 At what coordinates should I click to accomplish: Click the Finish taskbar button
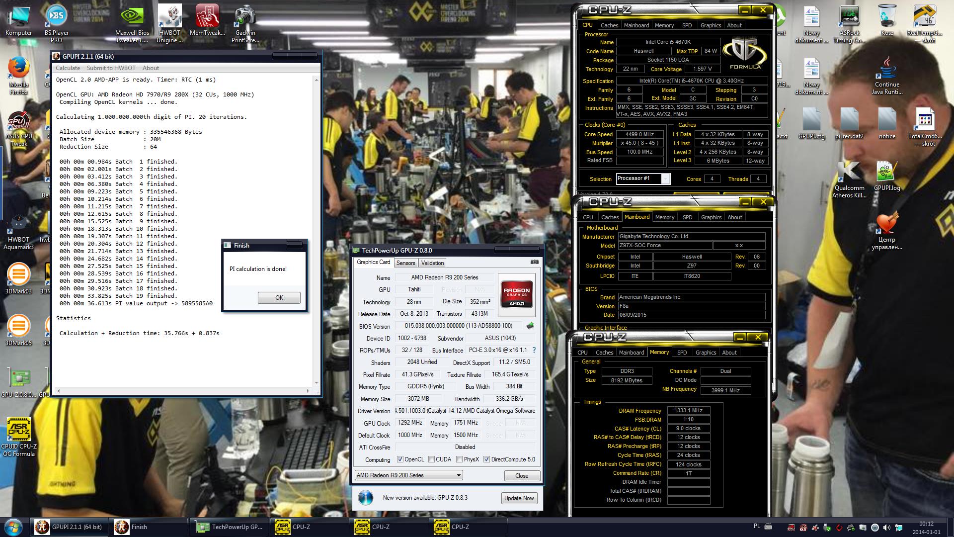(149, 527)
